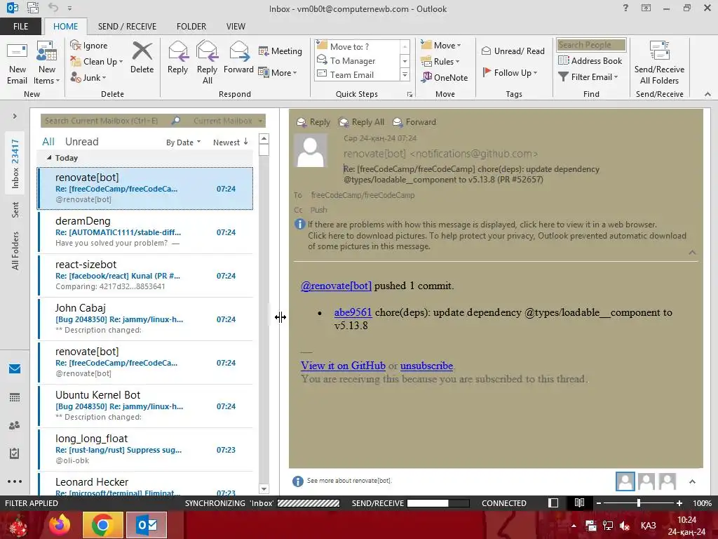This screenshot has height=539, width=718.
Task: Toggle Newest sort order
Action: coord(230,142)
